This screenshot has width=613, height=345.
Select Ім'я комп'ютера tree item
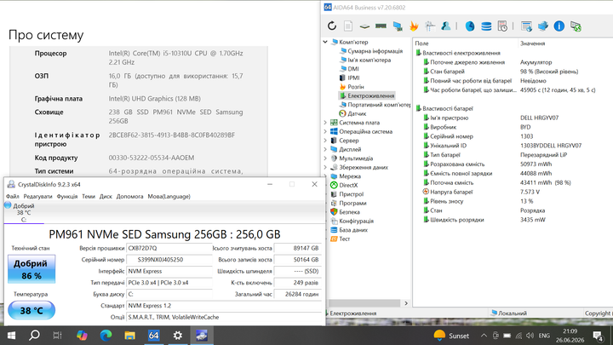tap(369, 60)
